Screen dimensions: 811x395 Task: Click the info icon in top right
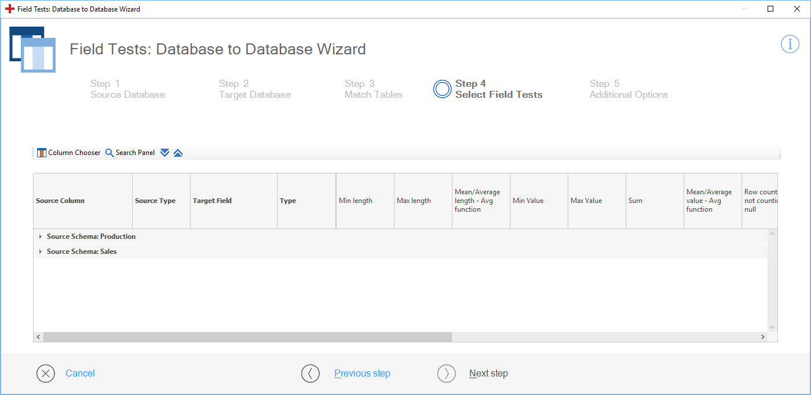[790, 44]
